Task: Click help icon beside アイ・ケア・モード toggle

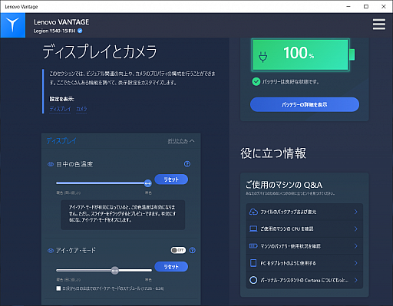Action: [x=193, y=250]
